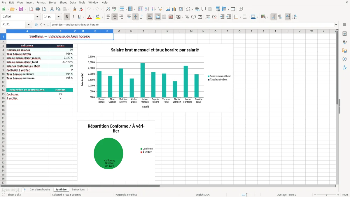Select column header K
350x197 pixels.
coord(167,31)
